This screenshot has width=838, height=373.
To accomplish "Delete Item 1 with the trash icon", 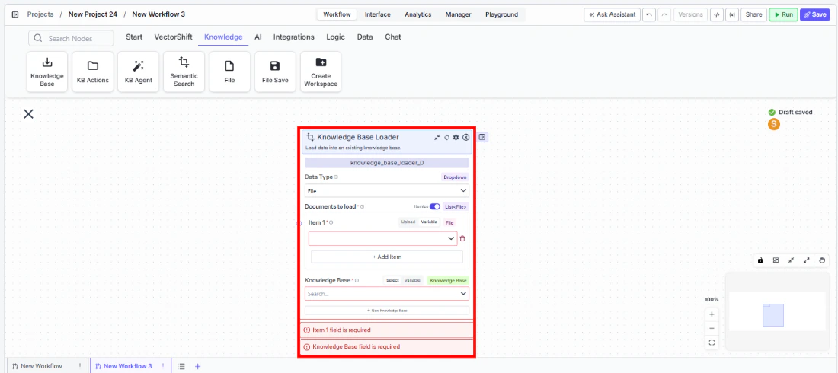I will pyautogui.click(x=463, y=239).
